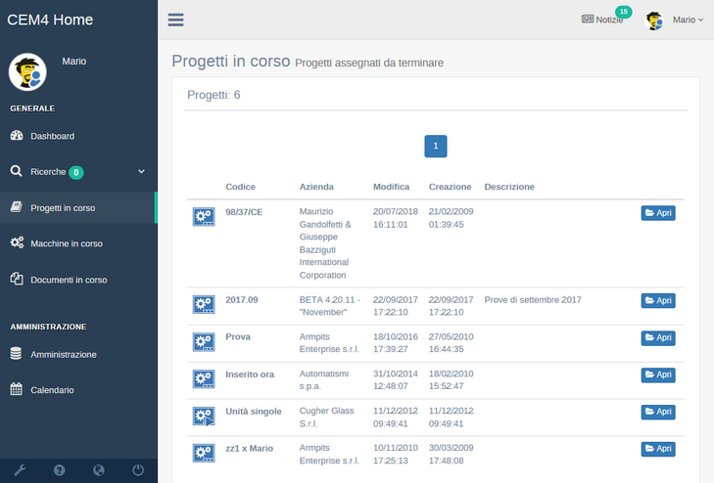Open the Calendario page
Image resolution: width=714 pixels, height=483 pixels.
click(52, 390)
